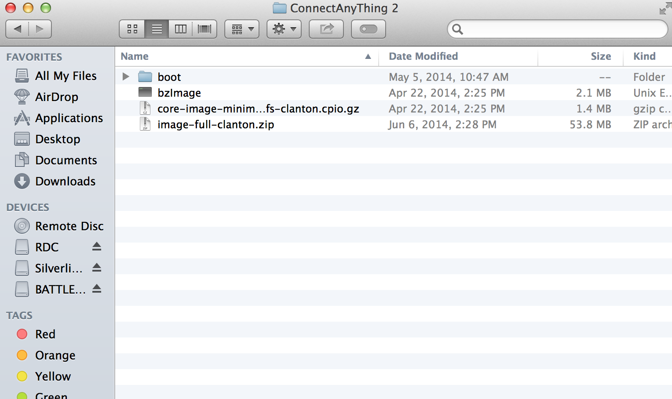Click the AirDrop parachute icon
This screenshot has width=672, height=399.
click(22, 97)
